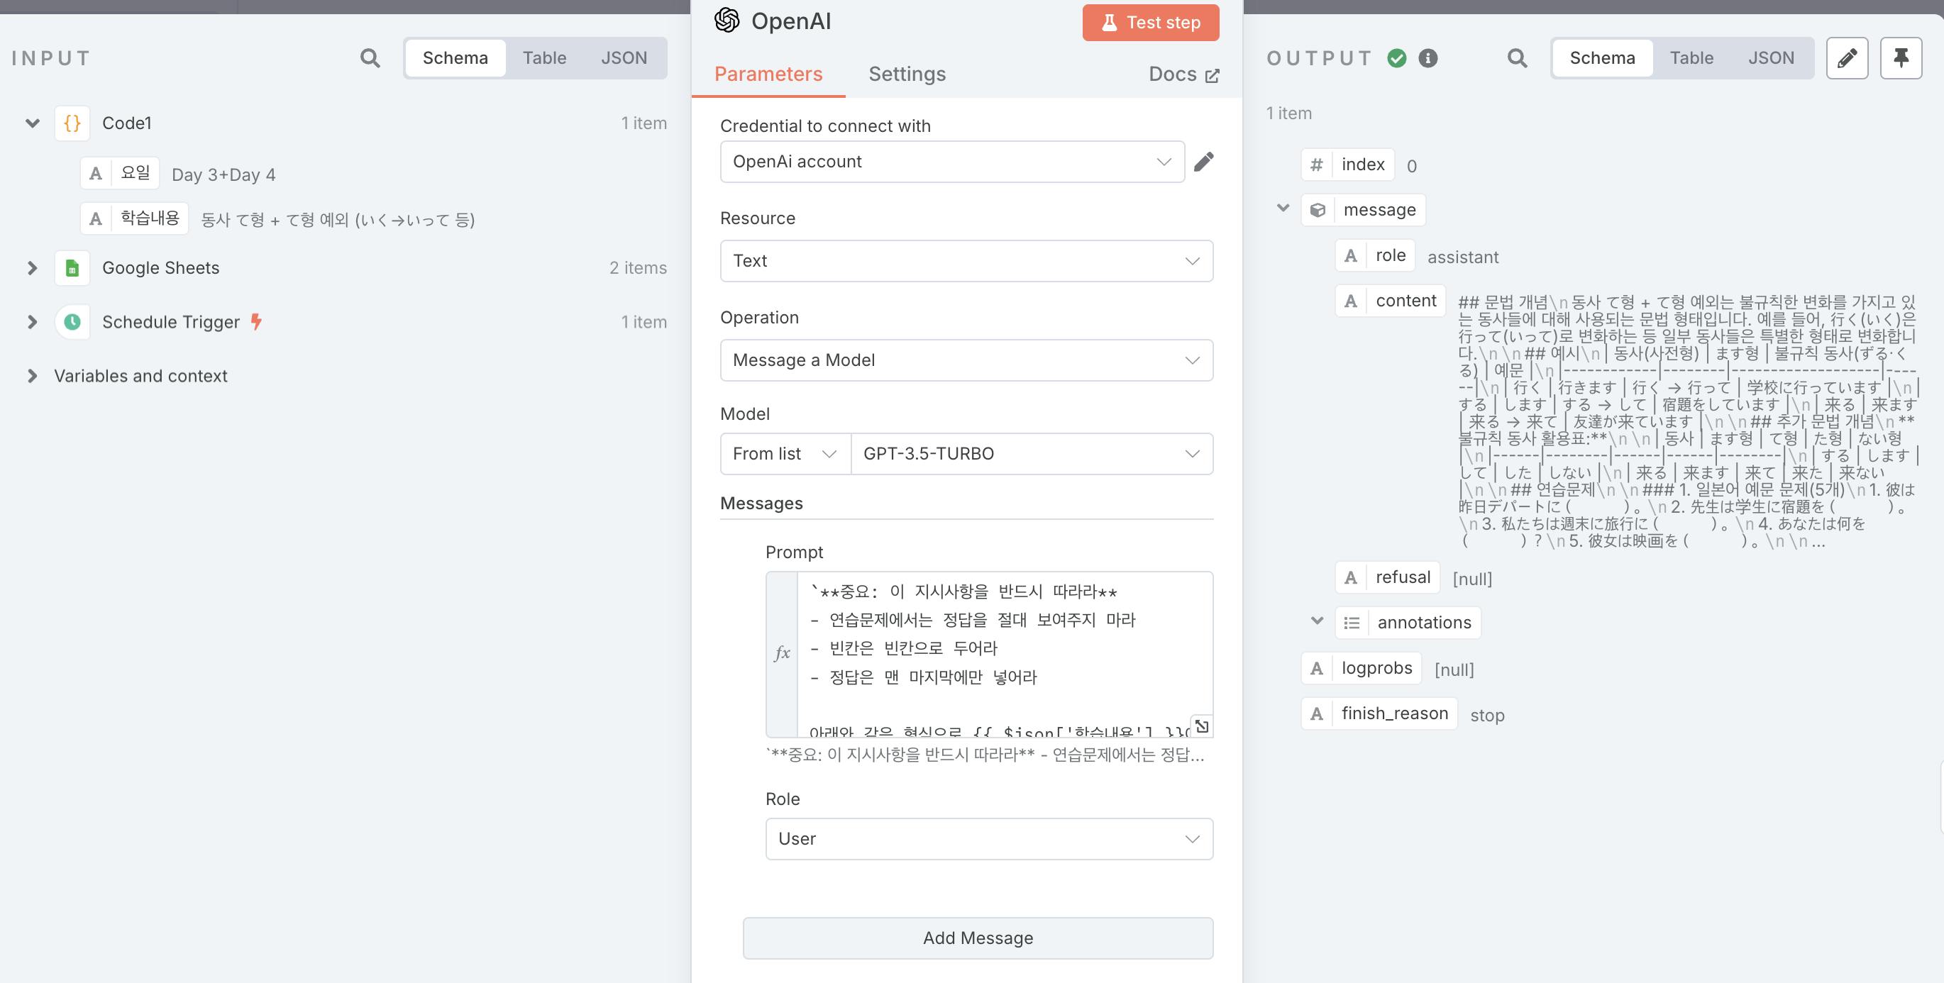Click the green success checkmark icon

click(x=1397, y=58)
